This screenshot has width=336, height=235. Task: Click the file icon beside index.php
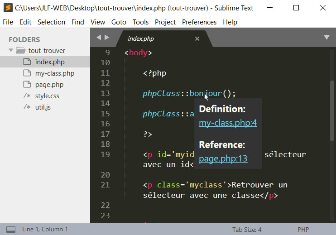27,62
